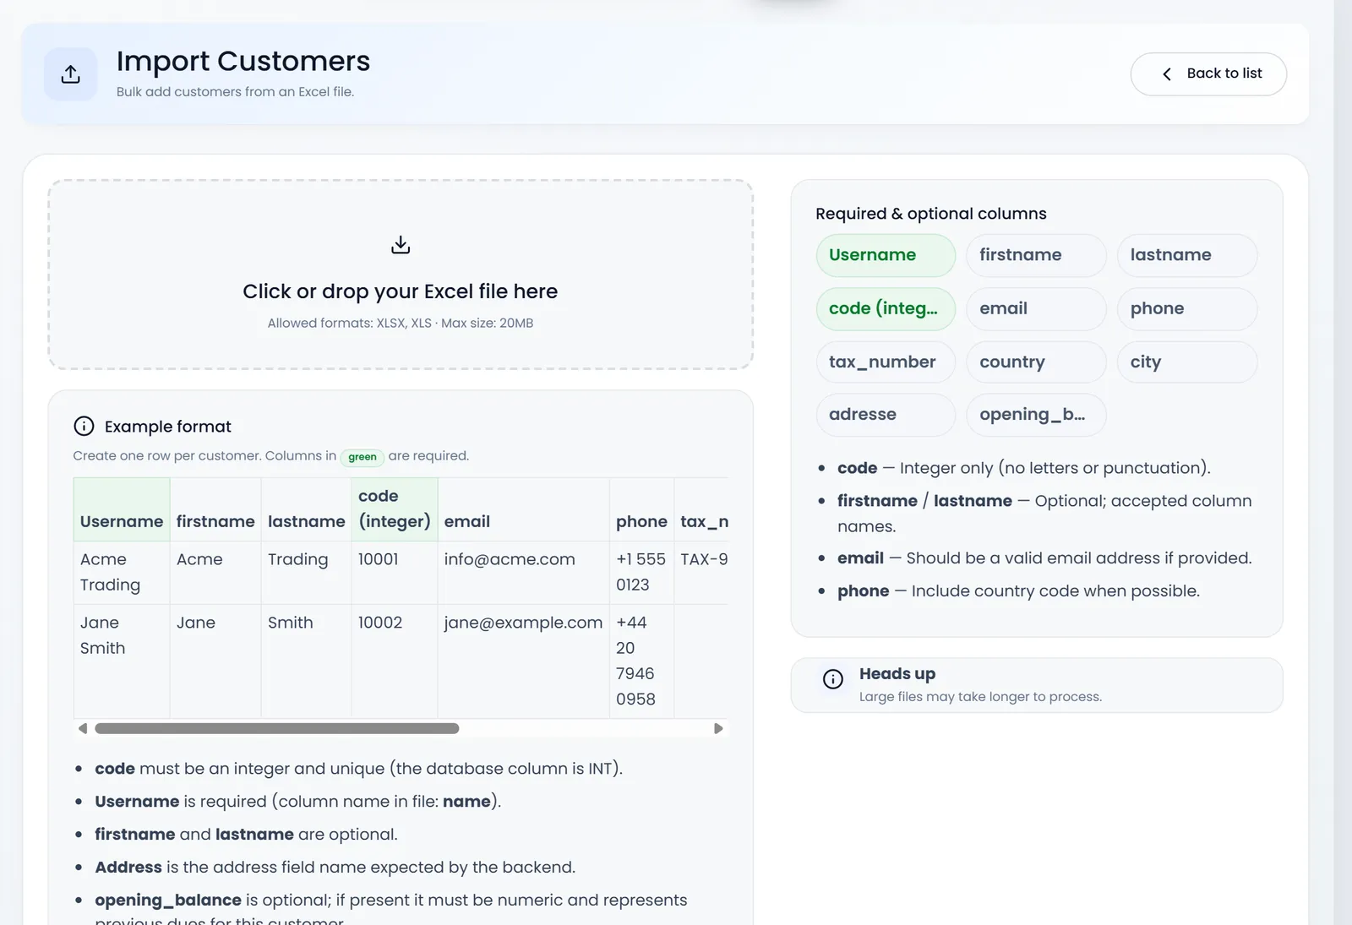Select the phone column chip
Viewport: 1352px width, 925px height.
(x=1187, y=308)
